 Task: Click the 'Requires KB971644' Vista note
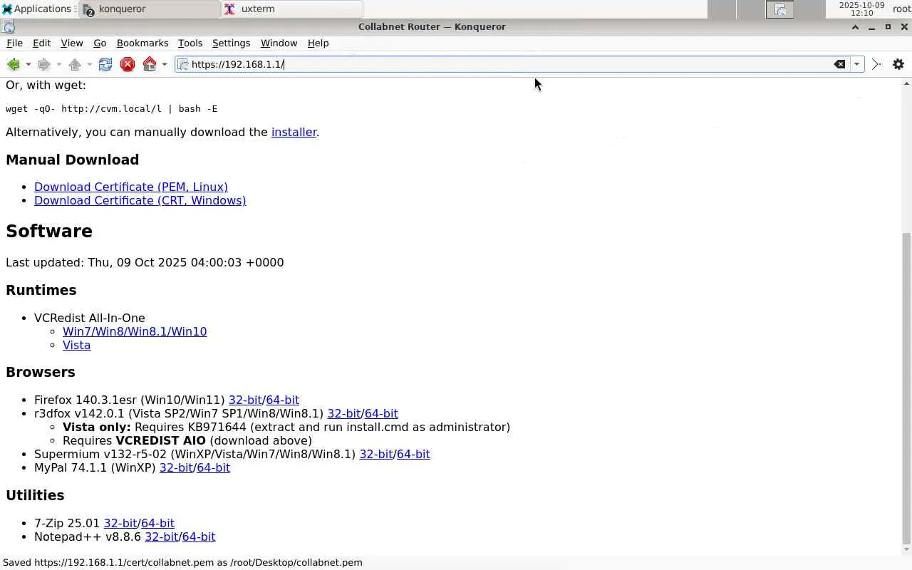pyautogui.click(x=286, y=427)
